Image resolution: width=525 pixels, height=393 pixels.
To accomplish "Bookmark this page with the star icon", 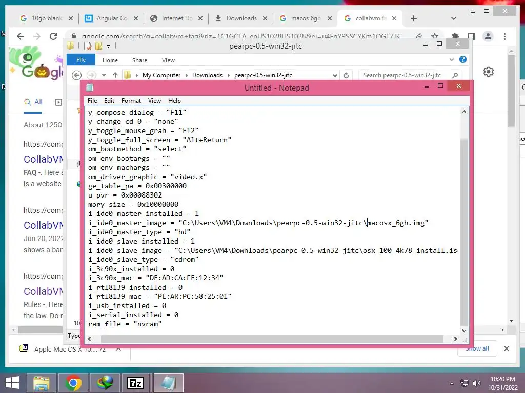I will pos(435,36).
